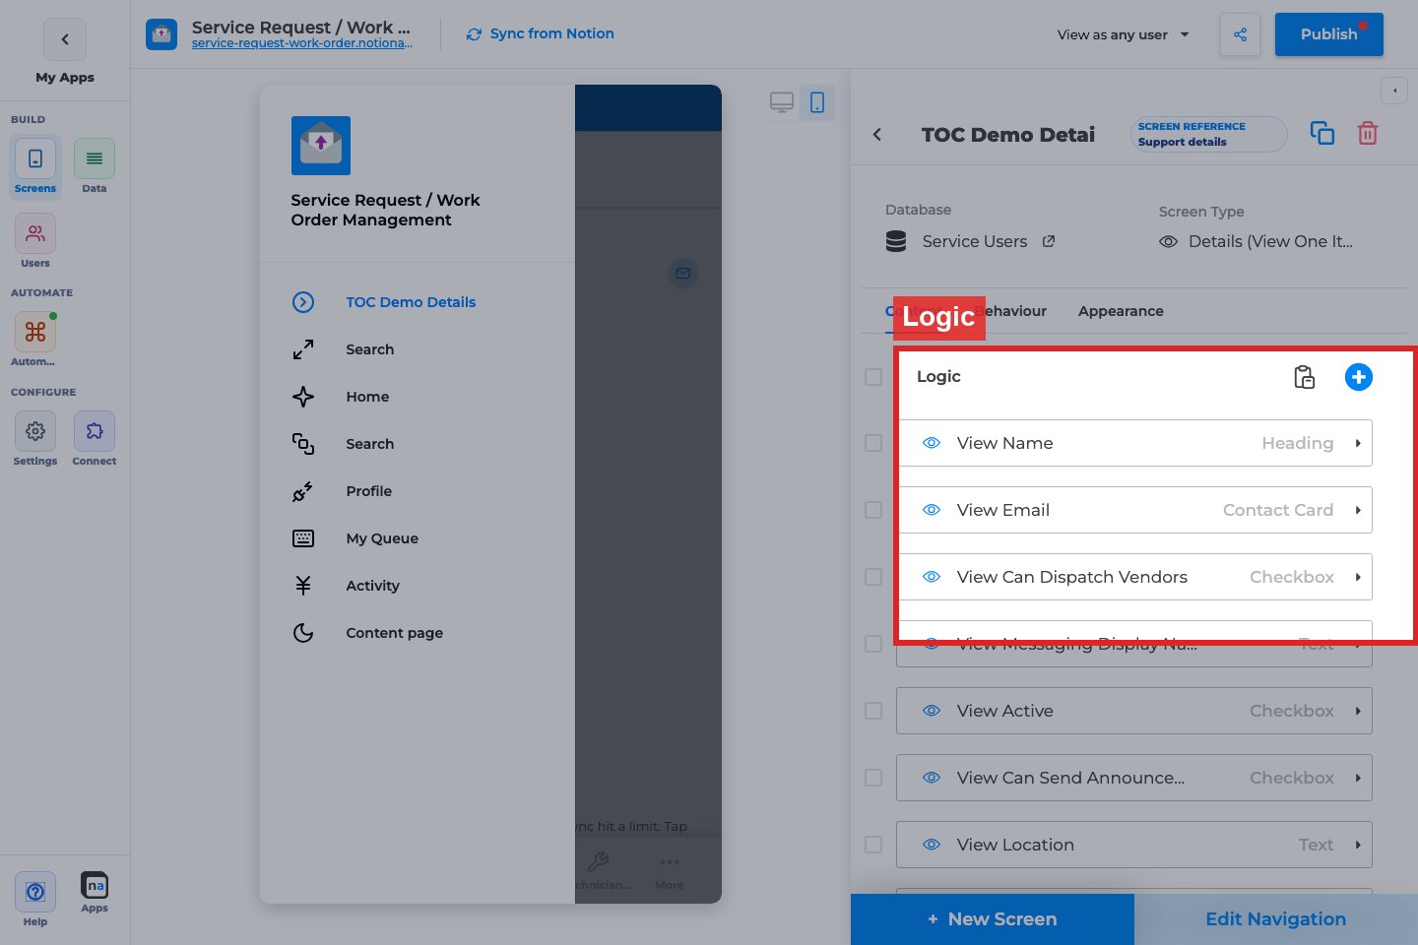The height and width of the screenshot is (945, 1418).
Task: Click the paste clipboard icon in Logic
Action: click(1304, 377)
